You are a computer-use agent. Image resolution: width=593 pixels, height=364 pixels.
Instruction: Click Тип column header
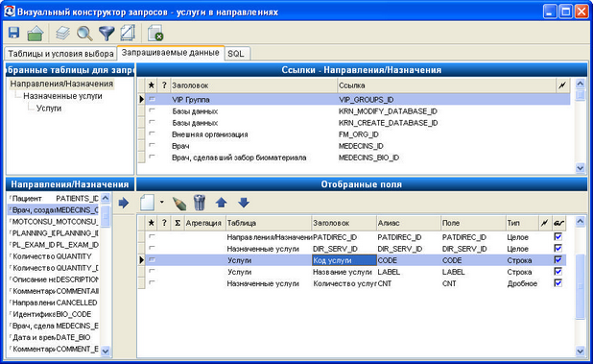tap(522, 223)
